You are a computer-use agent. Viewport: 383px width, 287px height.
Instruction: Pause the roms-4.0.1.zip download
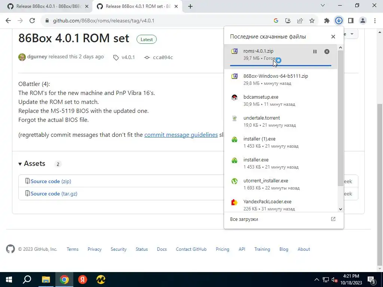(x=315, y=52)
